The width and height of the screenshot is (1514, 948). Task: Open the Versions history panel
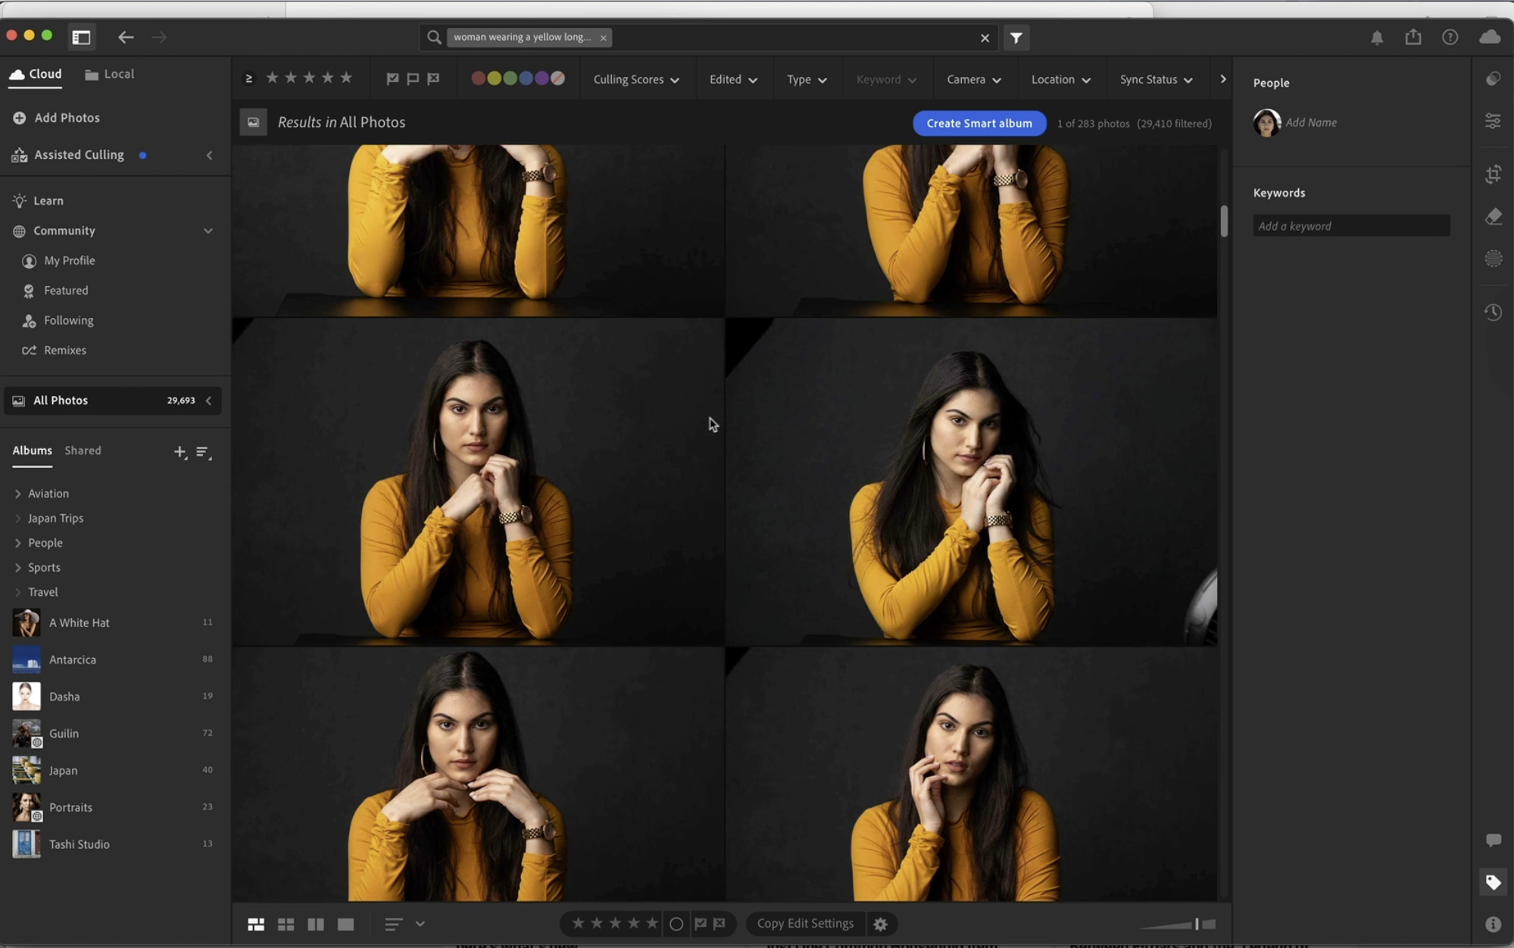[1494, 312]
